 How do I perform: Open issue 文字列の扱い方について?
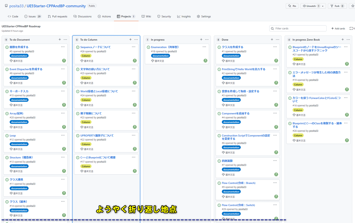(x=95, y=69)
